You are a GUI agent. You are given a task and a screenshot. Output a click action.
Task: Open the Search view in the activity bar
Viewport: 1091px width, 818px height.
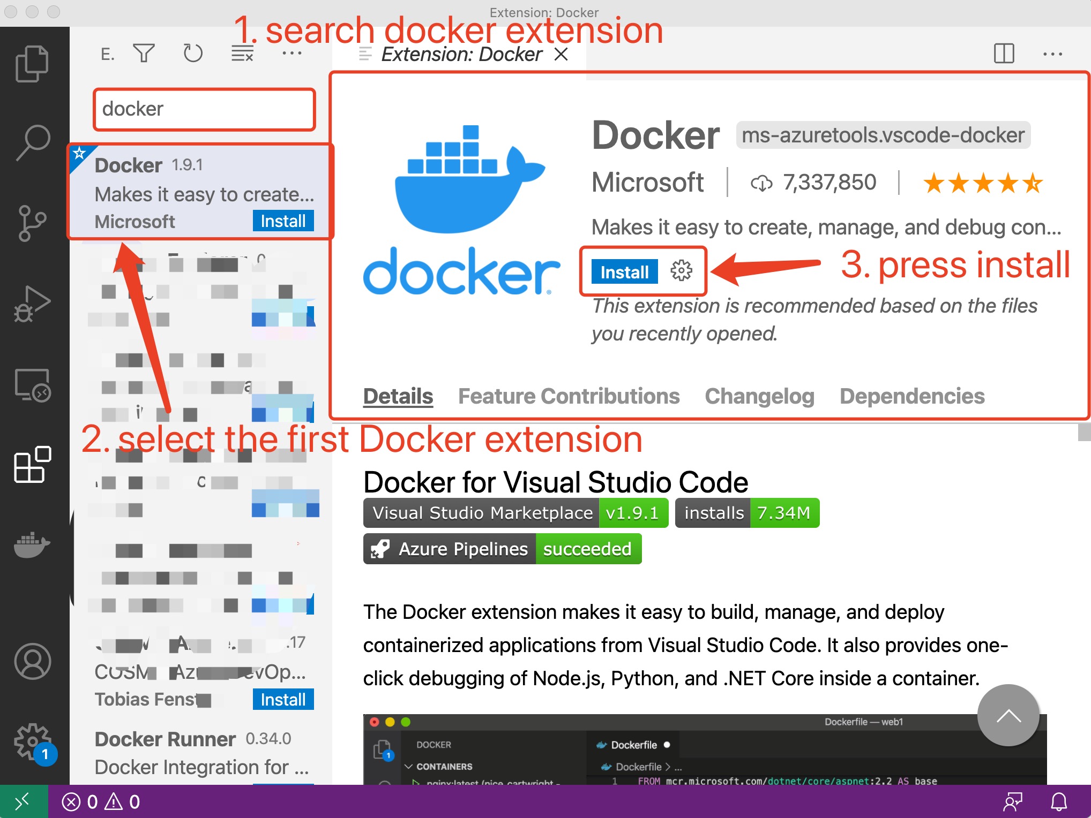(33, 142)
